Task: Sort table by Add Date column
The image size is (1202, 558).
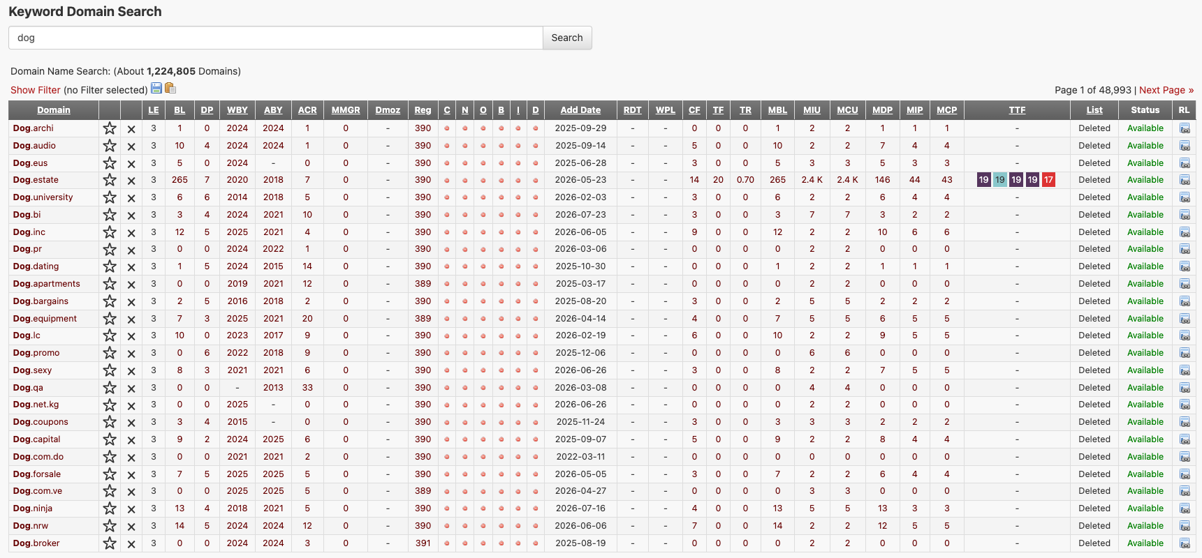Action: coord(580,110)
